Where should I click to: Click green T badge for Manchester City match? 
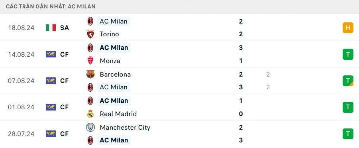click(348, 134)
